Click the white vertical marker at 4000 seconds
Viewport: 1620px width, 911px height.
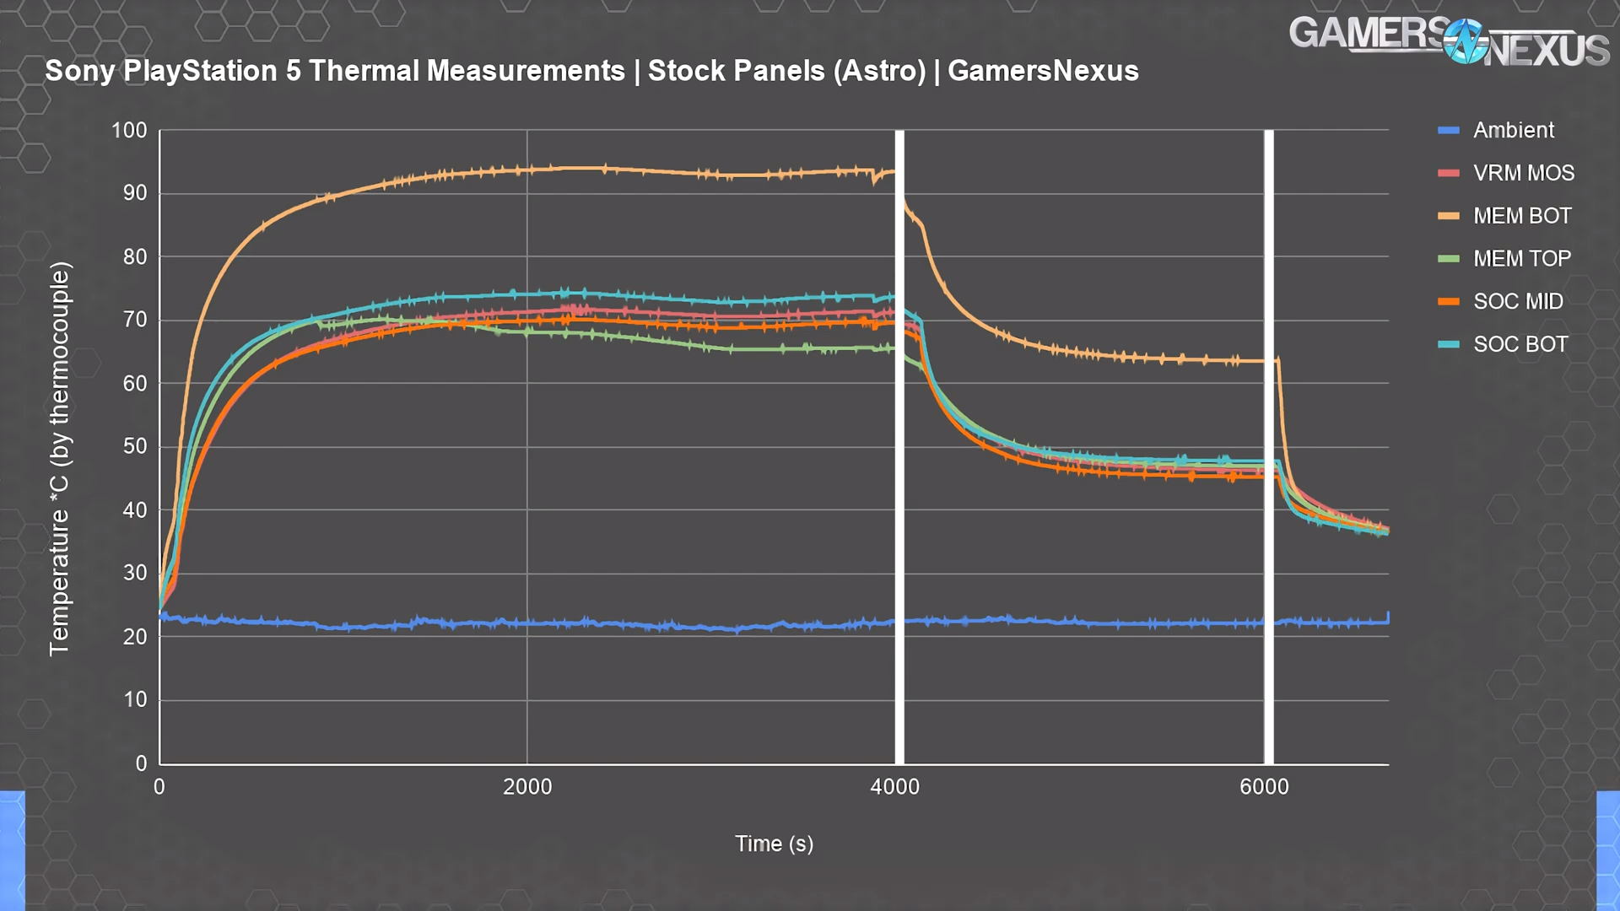899,447
